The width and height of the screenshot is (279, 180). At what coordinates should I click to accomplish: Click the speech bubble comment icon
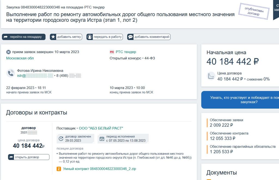(x=131, y=37)
